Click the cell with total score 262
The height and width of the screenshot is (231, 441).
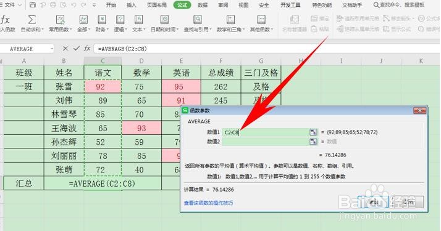(220, 86)
